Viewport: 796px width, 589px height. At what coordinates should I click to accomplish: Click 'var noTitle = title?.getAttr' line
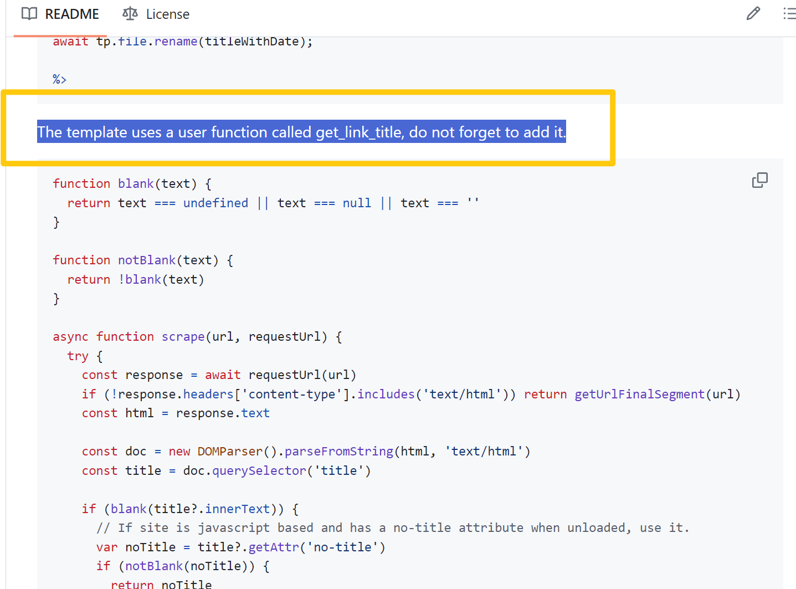click(241, 547)
